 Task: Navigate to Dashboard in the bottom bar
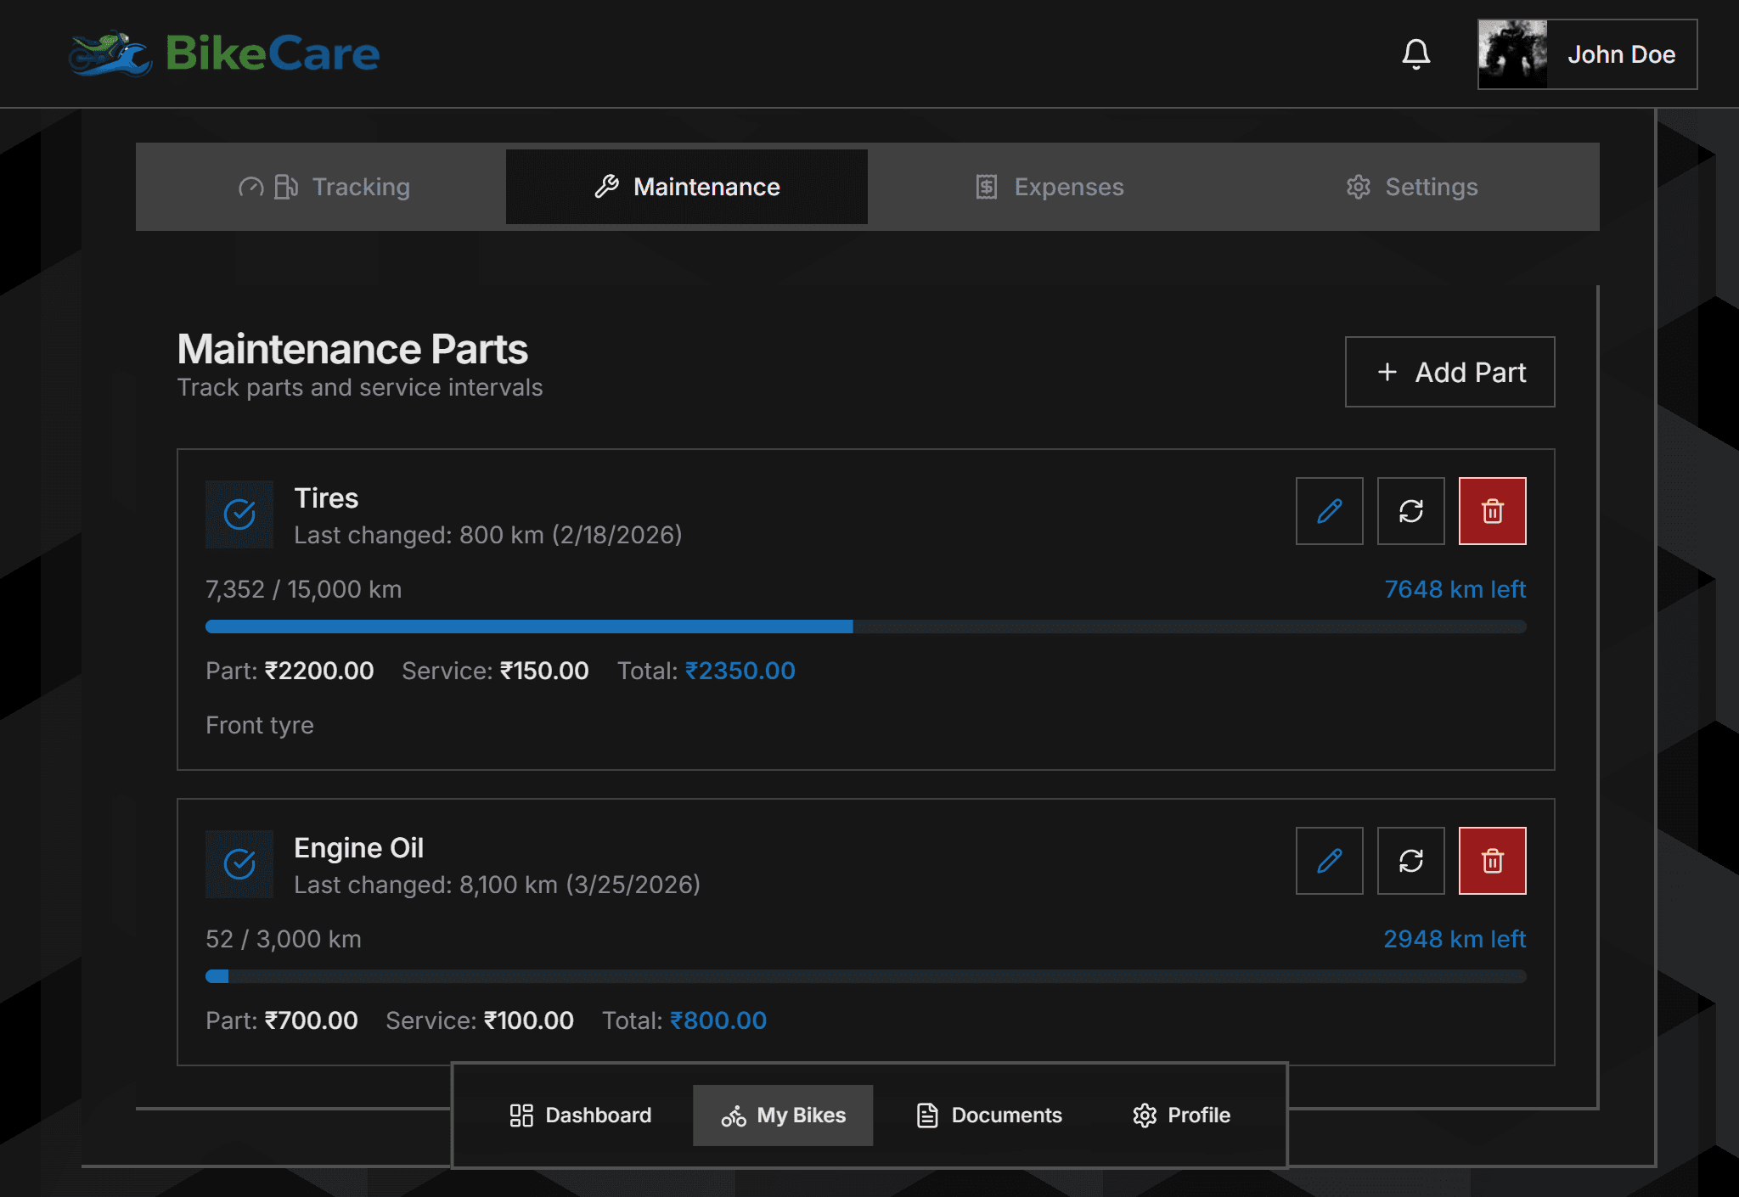[x=581, y=1116]
